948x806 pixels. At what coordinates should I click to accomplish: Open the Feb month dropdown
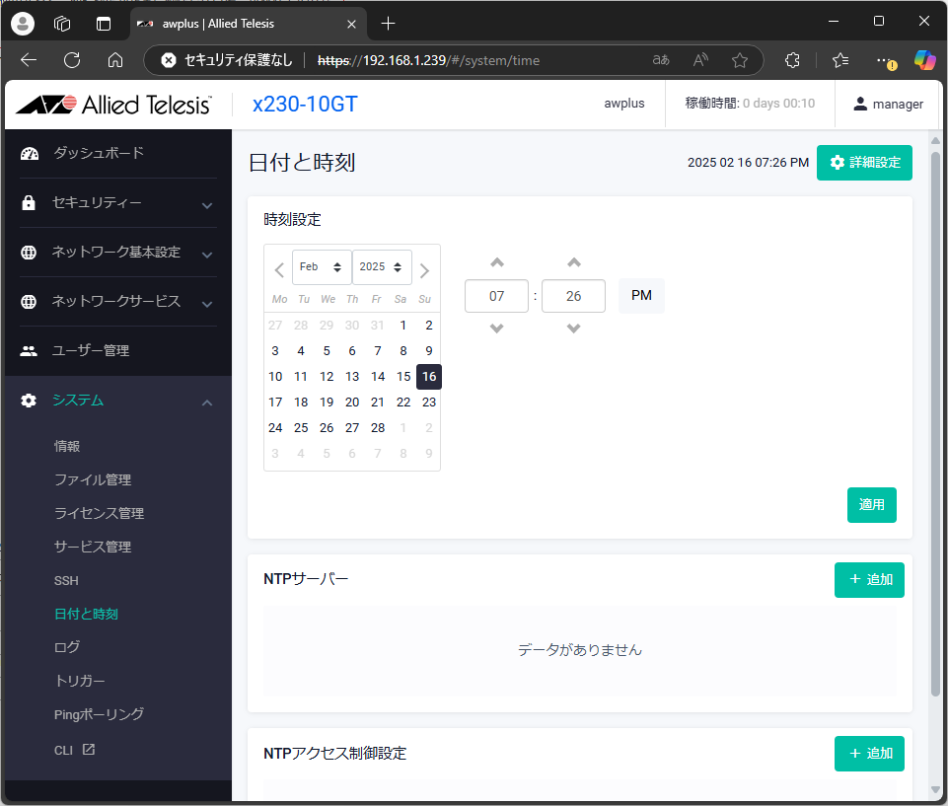pos(322,267)
